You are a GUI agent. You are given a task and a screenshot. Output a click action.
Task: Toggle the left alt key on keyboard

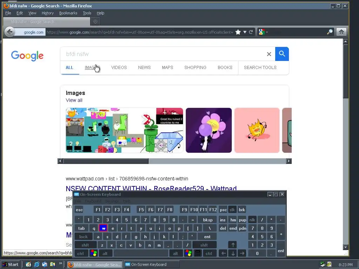tap(105, 254)
